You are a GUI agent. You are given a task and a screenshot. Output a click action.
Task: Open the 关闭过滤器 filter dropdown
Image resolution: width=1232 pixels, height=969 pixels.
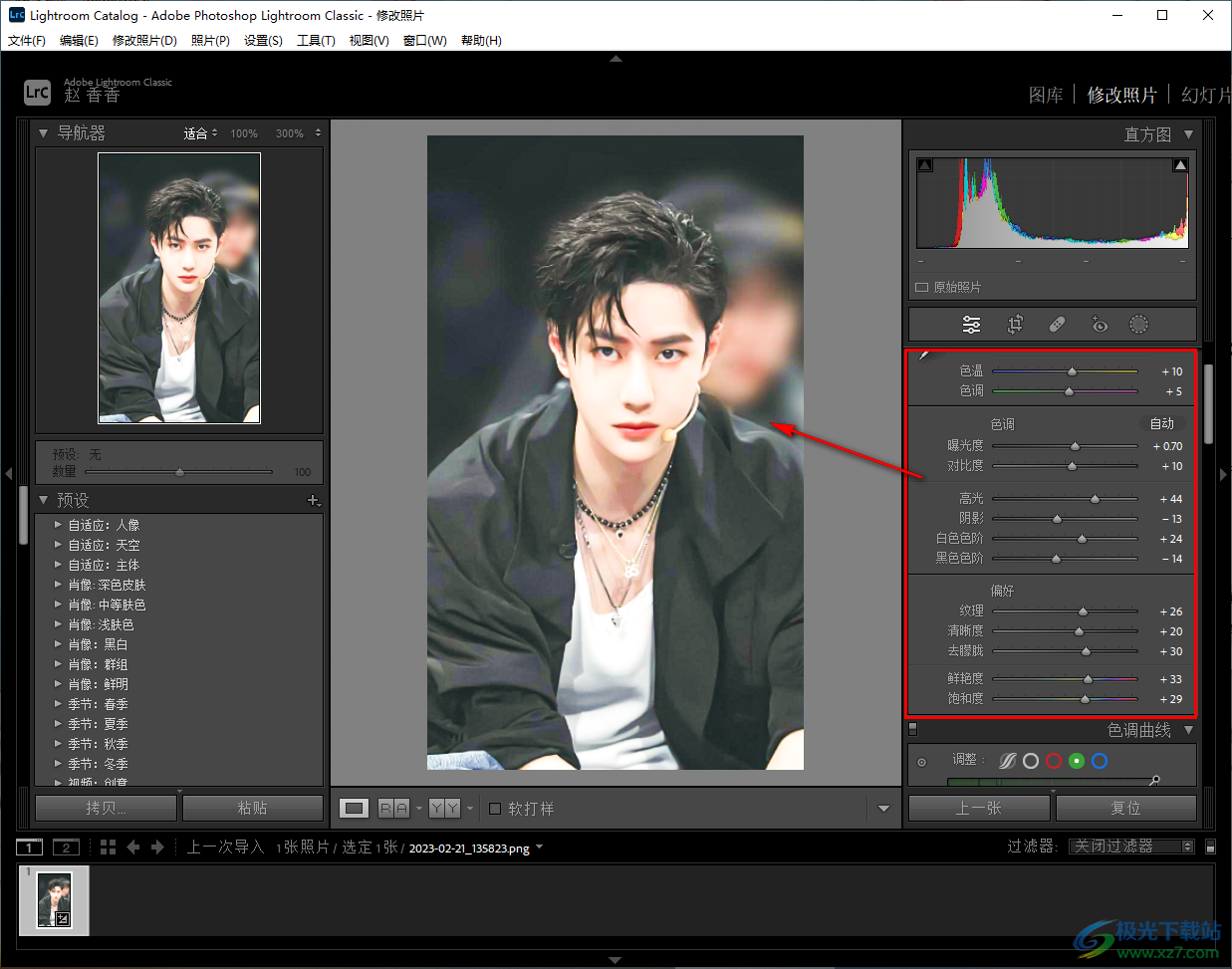point(1131,847)
